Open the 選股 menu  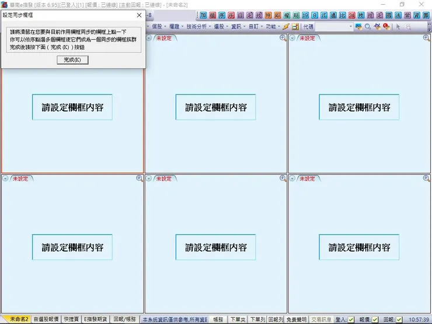tap(221, 27)
